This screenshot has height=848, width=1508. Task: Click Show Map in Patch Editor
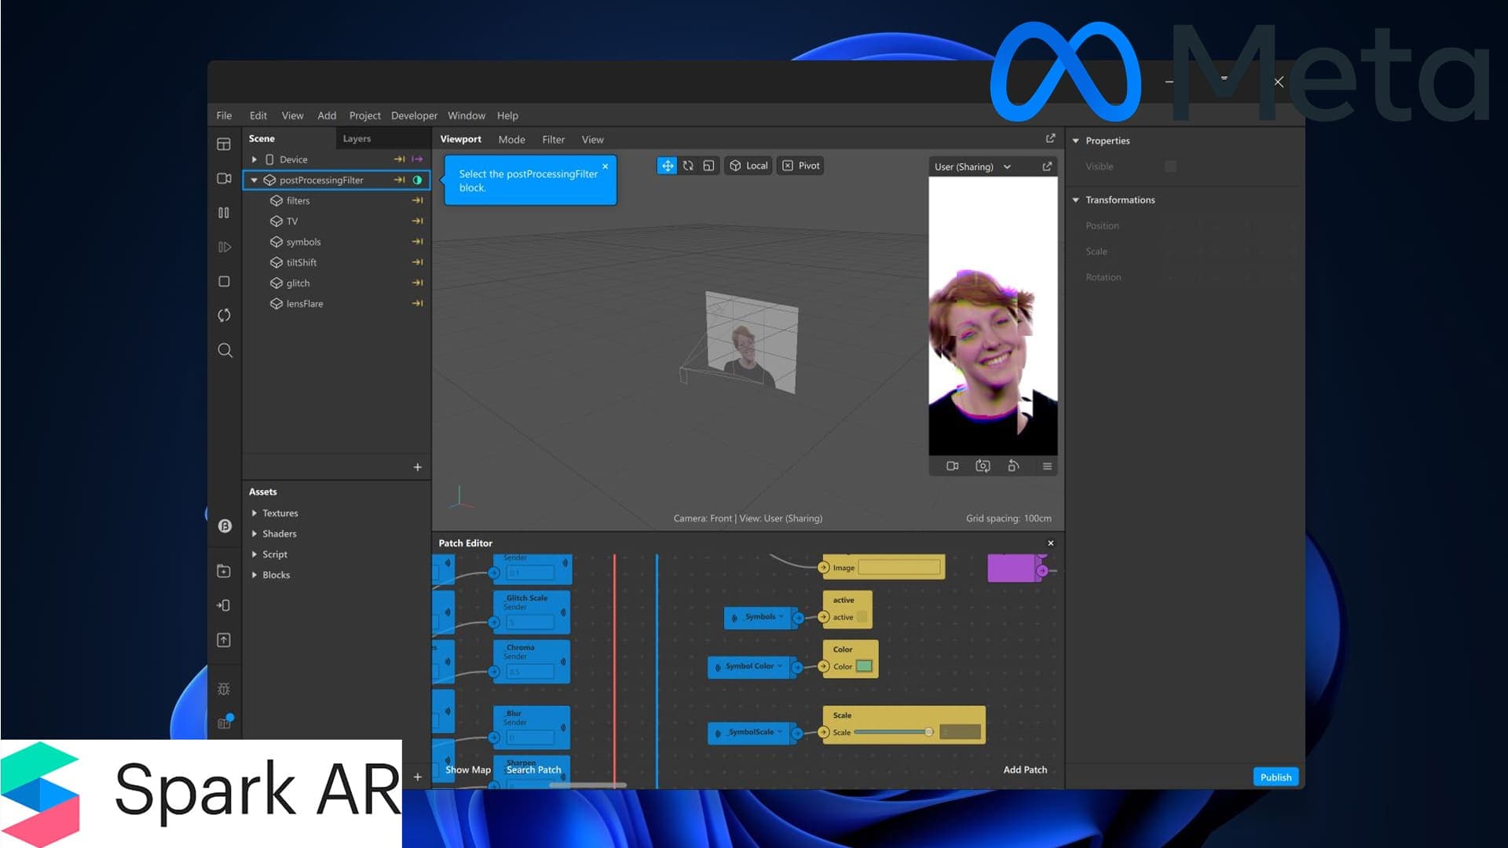(x=468, y=769)
